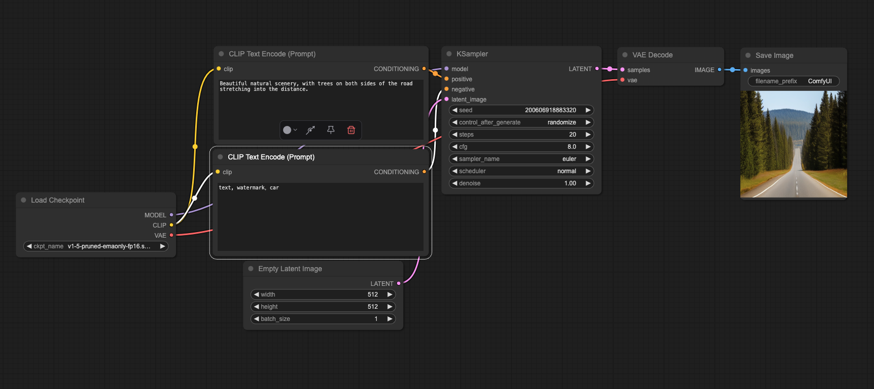Open the node color circle picker
The image size is (874, 389).
[x=290, y=130]
